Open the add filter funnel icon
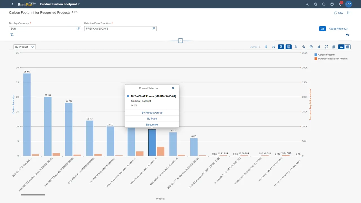Screen dimensions: 361x203 tap(12, 34)
